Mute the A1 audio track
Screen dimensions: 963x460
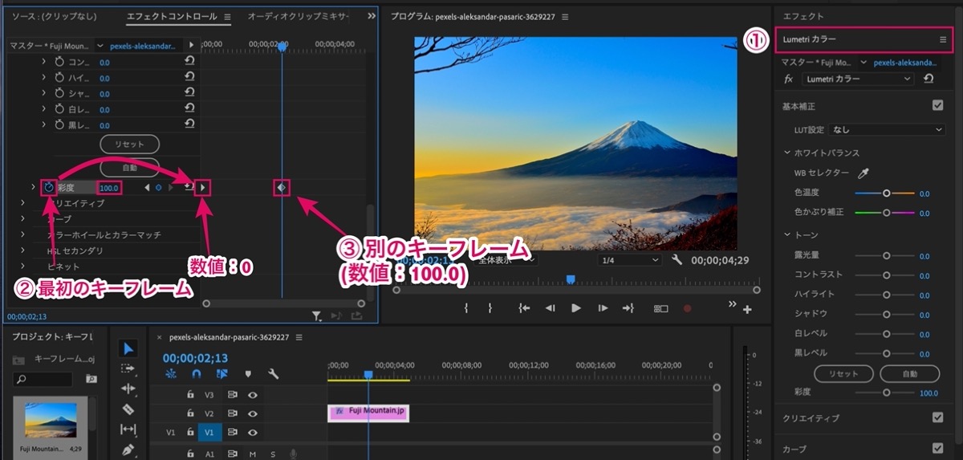[251, 454]
